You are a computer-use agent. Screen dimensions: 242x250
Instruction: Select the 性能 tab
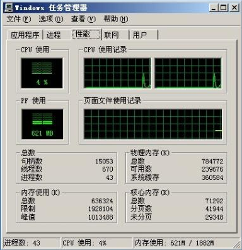pyautogui.click(x=87, y=34)
